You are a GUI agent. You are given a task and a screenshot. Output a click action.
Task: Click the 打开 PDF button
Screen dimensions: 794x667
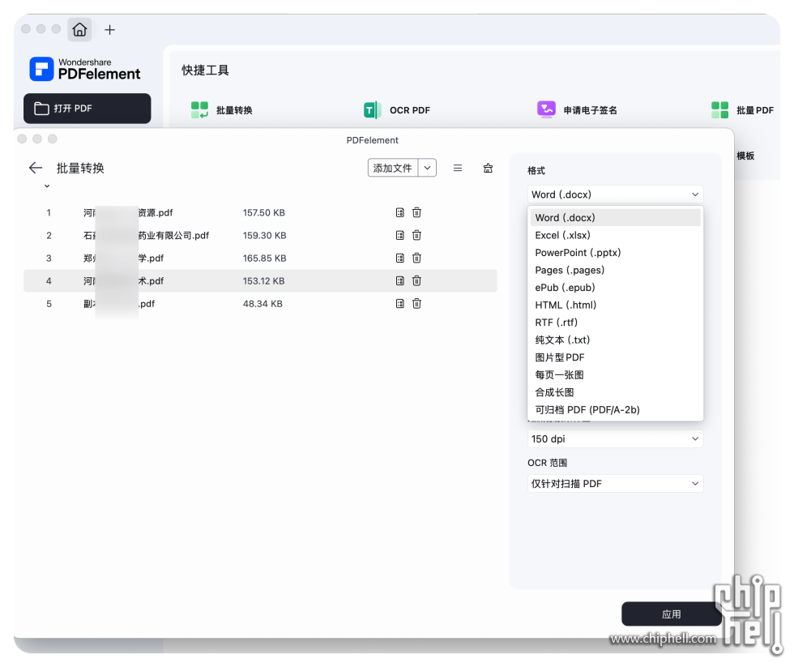tap(87, 109)
